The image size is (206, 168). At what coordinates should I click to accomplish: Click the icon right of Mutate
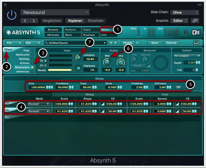click(138, 43)
